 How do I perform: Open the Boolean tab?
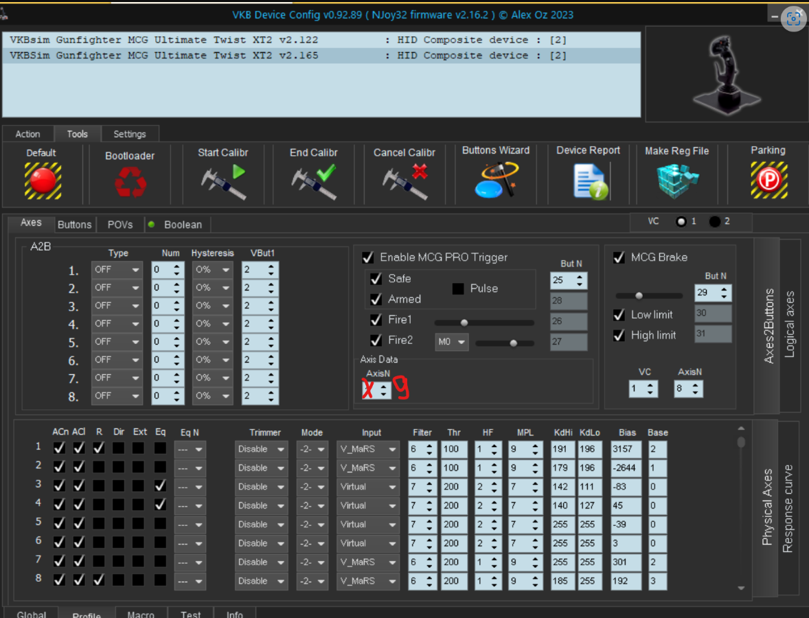tap(177, 225)
